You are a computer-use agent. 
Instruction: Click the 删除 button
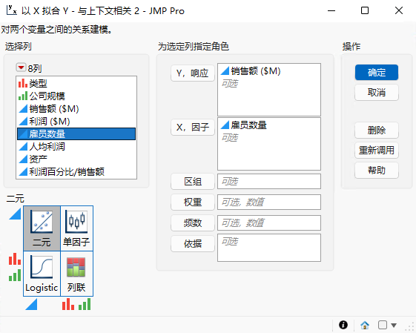377,130
